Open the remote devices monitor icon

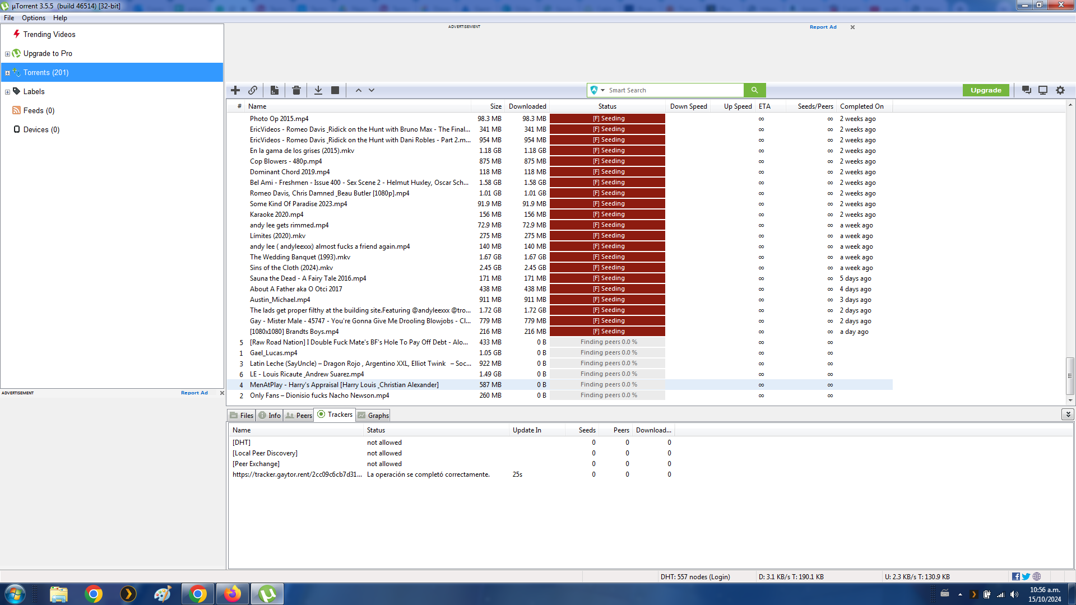[x=1043, y=90]
